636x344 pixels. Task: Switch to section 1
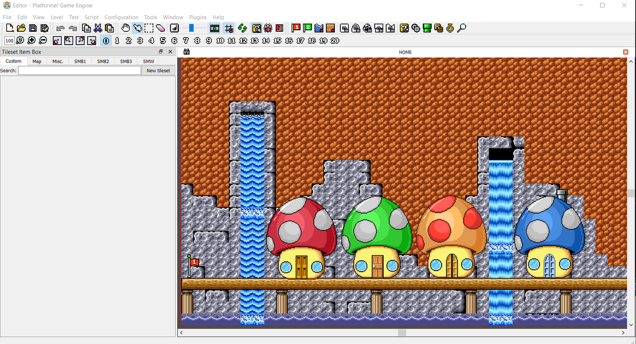point(117,41)
